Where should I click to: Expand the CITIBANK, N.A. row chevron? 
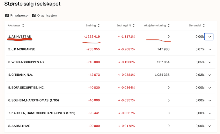tap(209, 75)
